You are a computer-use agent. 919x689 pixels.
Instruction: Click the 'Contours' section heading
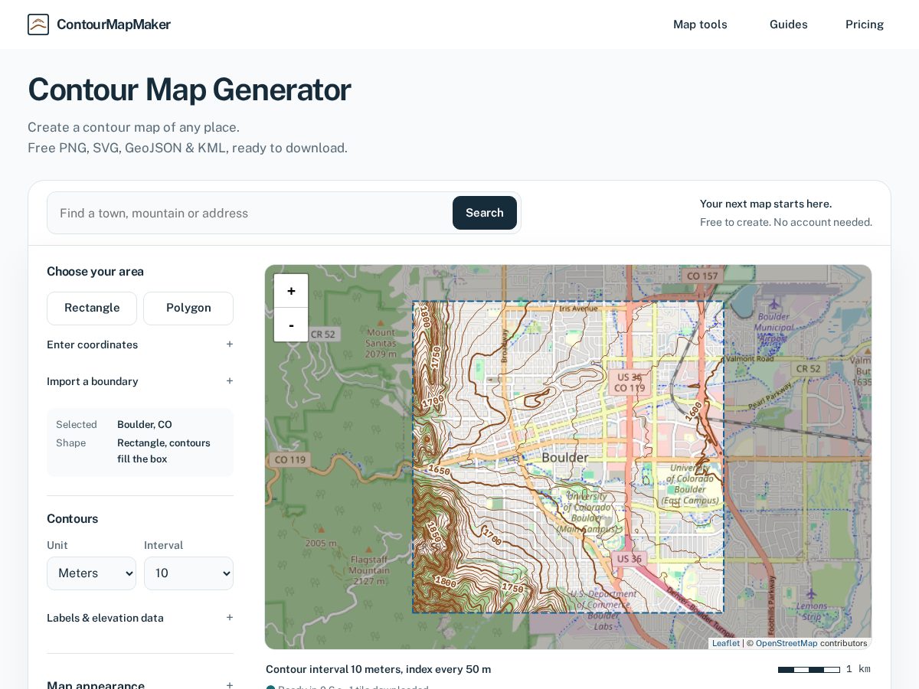[x=73, y=518]
